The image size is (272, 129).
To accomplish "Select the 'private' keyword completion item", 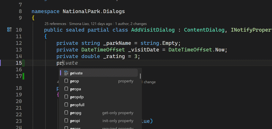I will click(x=99, y=73).
